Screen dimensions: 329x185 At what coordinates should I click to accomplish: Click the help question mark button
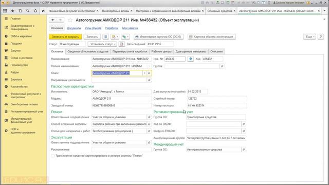pos(321,36)
